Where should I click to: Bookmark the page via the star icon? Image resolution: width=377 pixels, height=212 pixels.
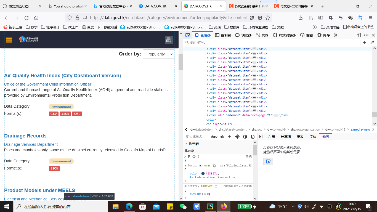[x=268, y=17]
